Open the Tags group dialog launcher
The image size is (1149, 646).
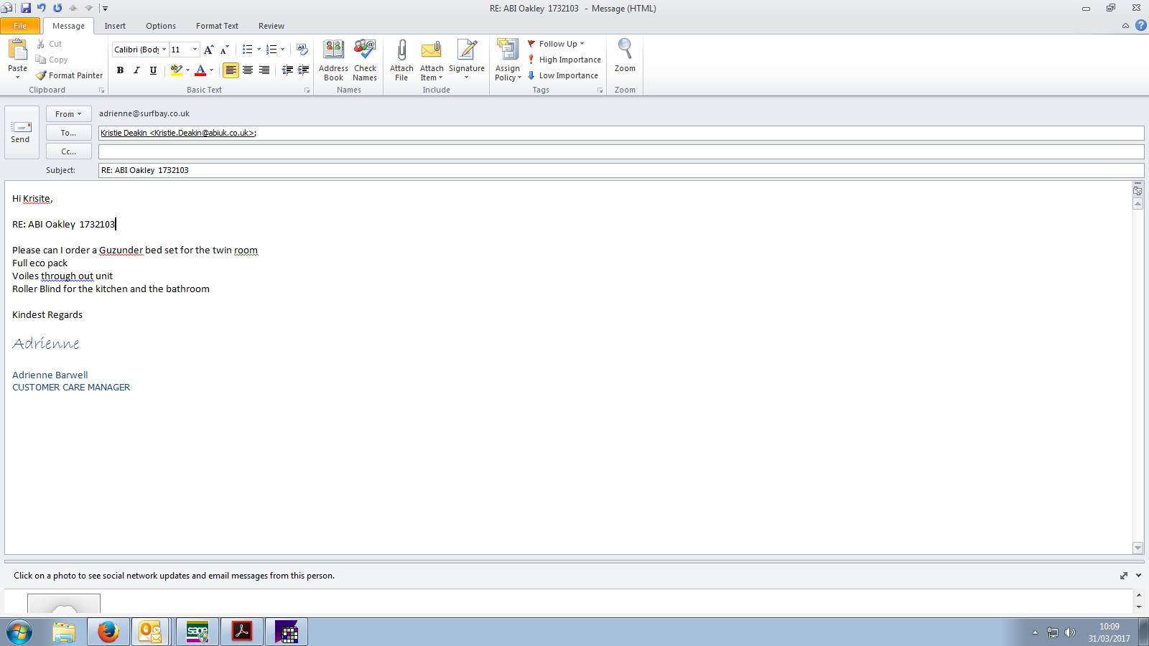[x=600, y=90]
